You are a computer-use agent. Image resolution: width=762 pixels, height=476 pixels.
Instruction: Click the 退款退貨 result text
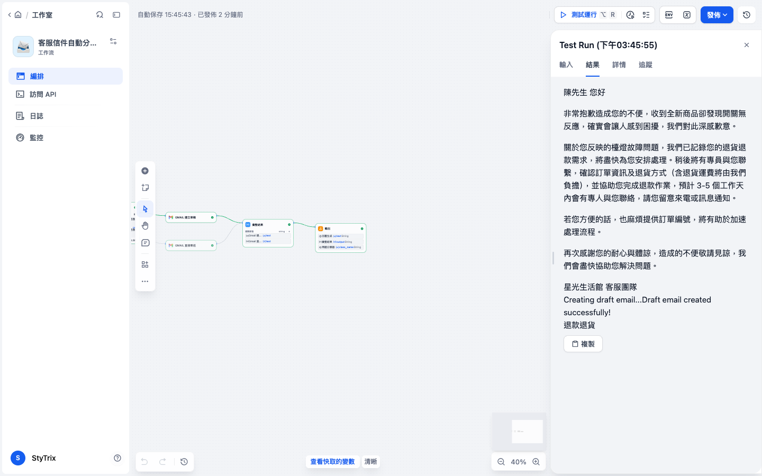coord(579,325)
